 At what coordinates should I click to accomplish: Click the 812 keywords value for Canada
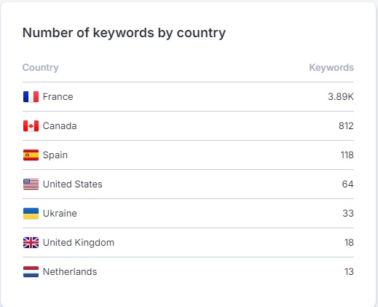346,126
